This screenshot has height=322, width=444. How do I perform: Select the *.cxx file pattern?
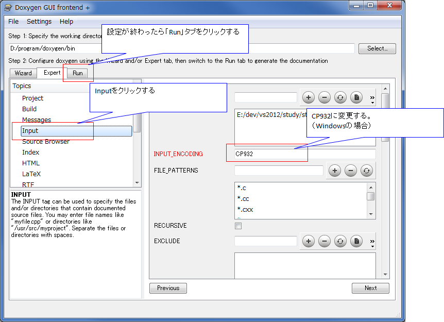tap(245, 210)
